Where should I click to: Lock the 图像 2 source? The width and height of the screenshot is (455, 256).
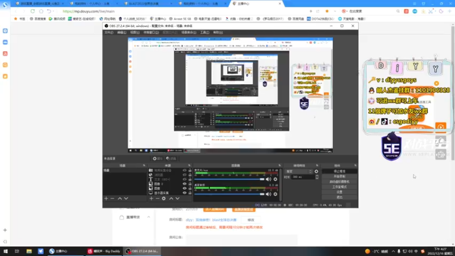pos(190,184)
